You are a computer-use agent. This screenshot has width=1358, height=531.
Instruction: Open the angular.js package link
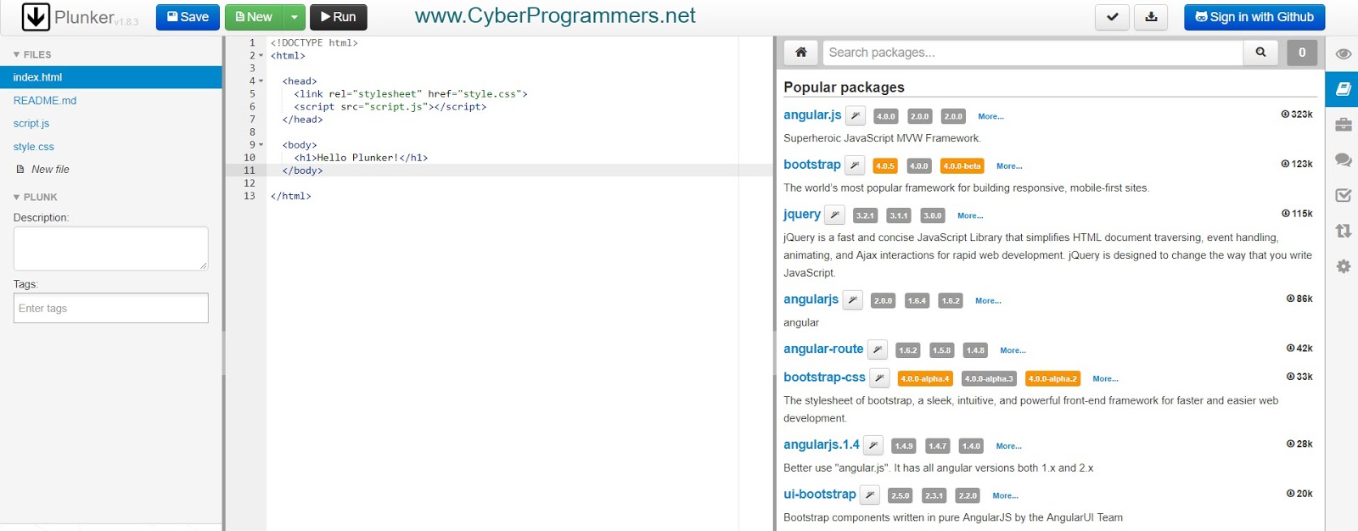click(x=812, y=115)
